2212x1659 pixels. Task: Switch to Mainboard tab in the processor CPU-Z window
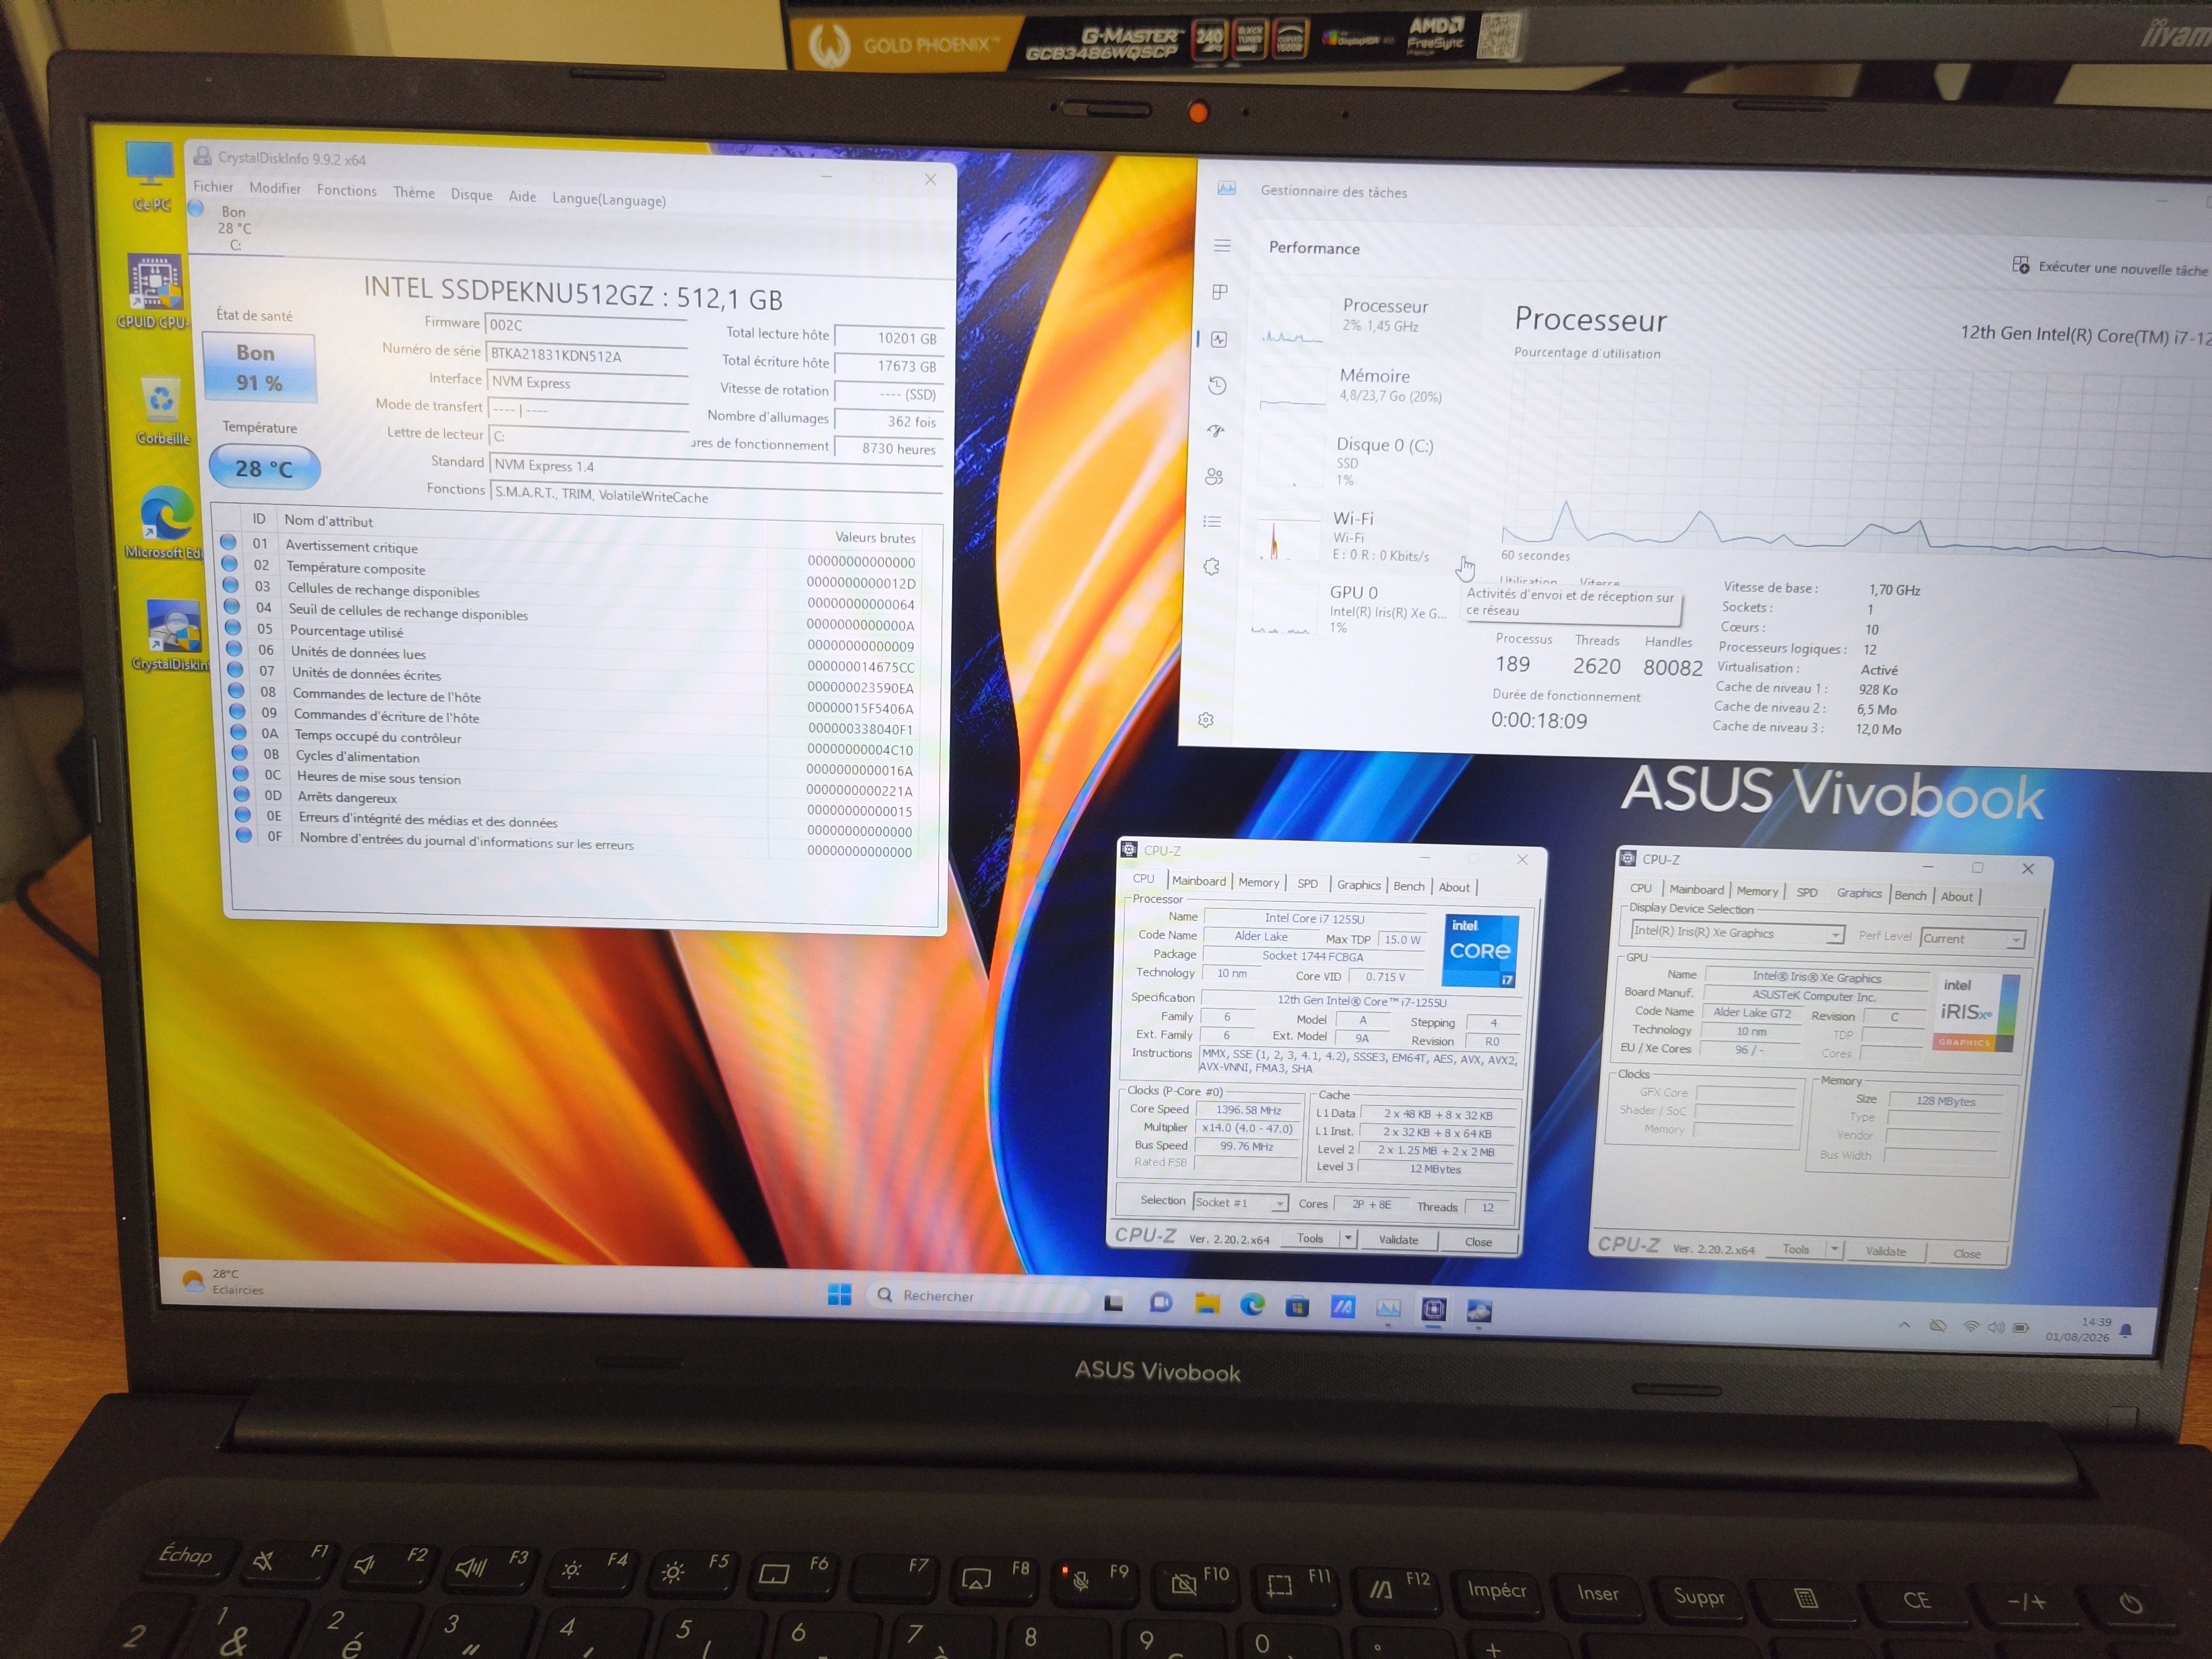pos(1199,881)
